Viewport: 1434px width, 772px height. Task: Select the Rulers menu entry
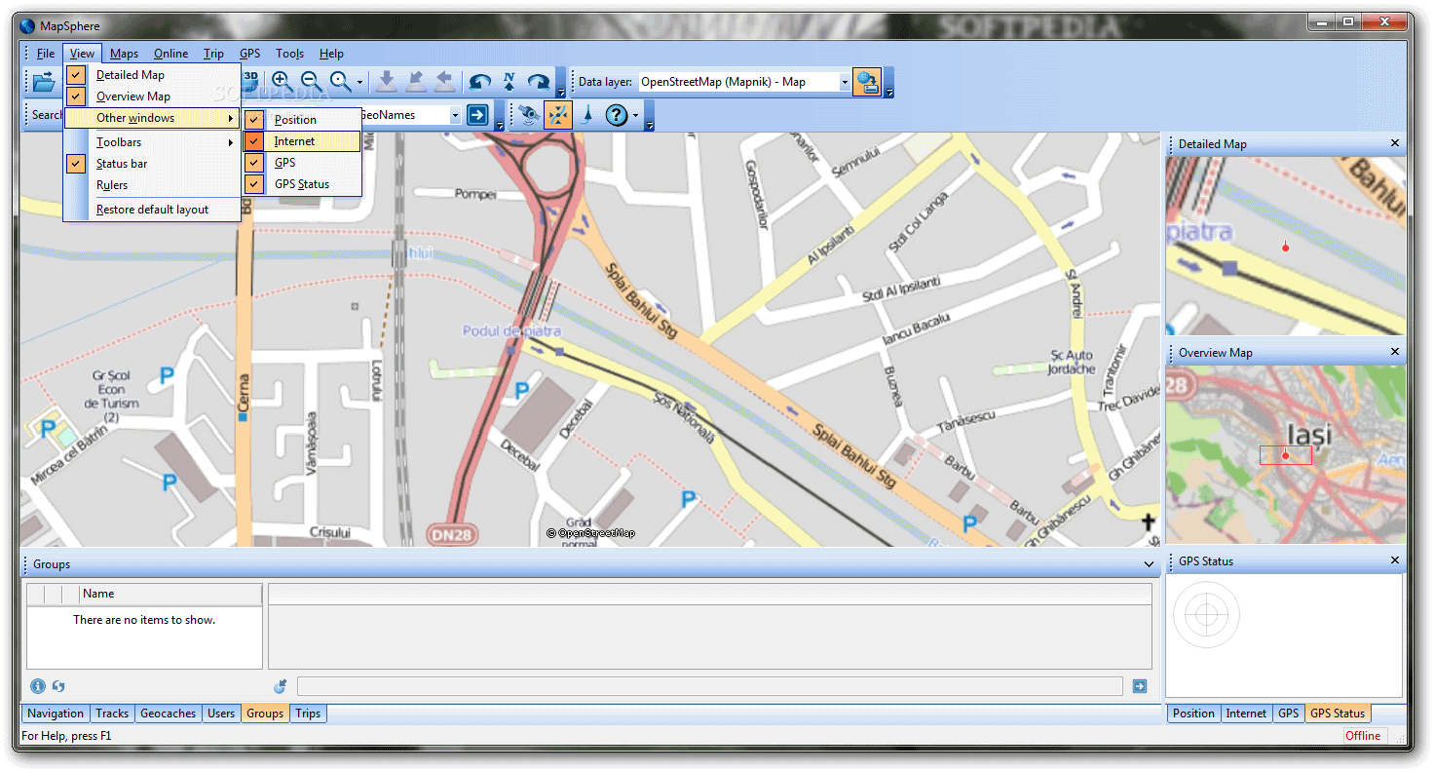pyautogui.click(x=152, y=185)
